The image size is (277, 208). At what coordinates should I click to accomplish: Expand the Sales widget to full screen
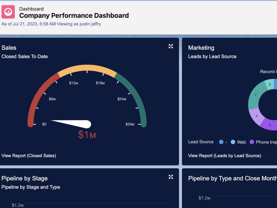coord(171,46)
